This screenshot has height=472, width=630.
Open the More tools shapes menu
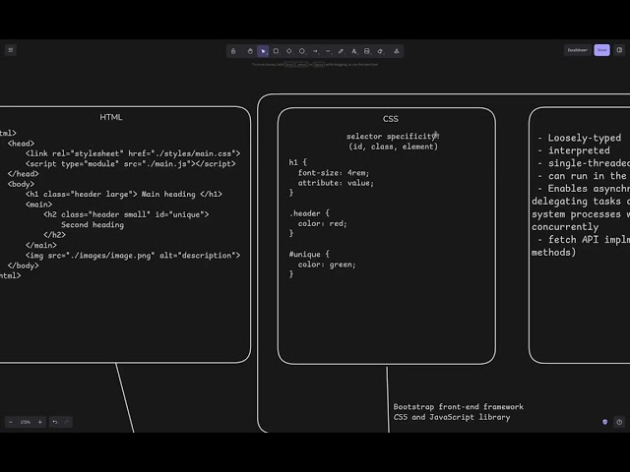click(x=396, y=51)
